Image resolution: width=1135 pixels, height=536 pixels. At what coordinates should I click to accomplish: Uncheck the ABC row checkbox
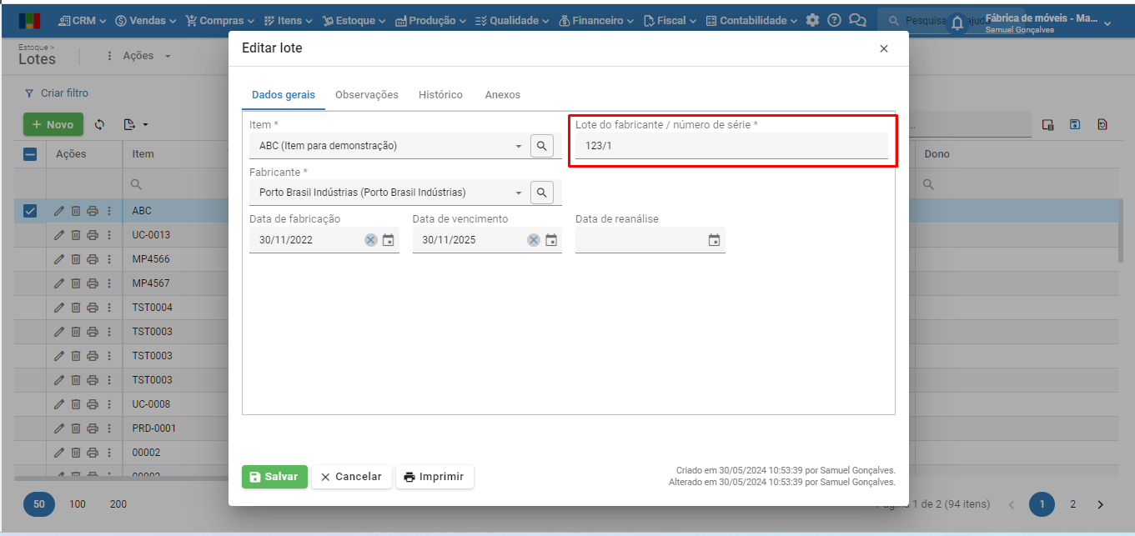[30, 211]
